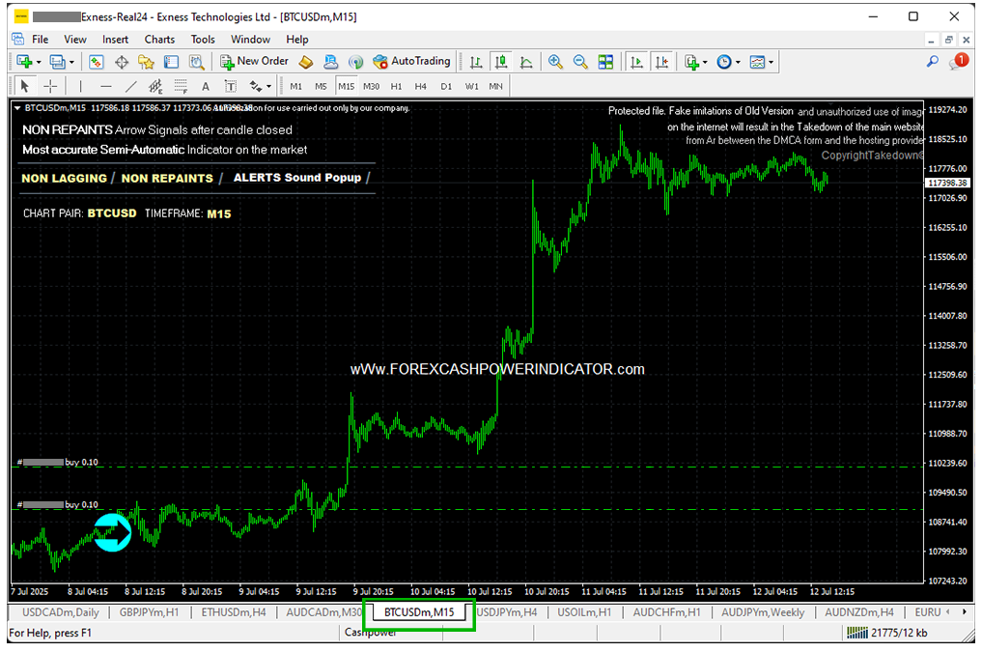The height and width of the screenshot is (652, 982).
Task: Open a new chart window
Action: click(x=25, y=62)
